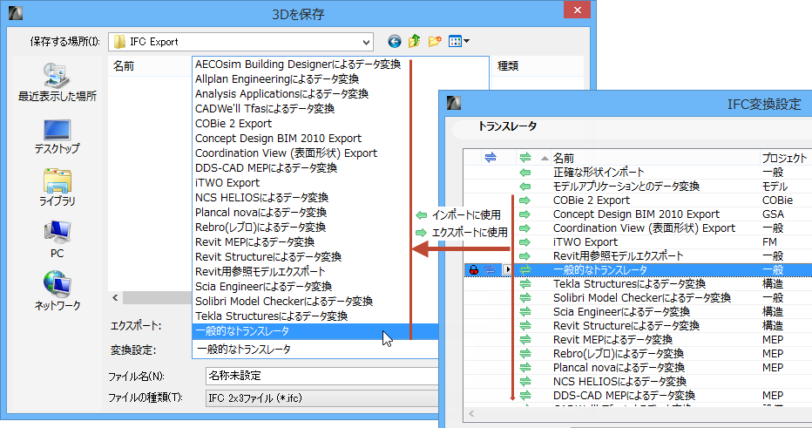Select NCS HELIOSによるデータ変換 in dropdown list
Image resolution: width=812 pixels, height=428 pixels.
pyautogui.click(x=261, y=198)
